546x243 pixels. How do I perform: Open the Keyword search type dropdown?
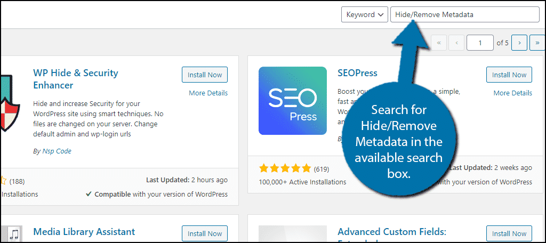364,14
